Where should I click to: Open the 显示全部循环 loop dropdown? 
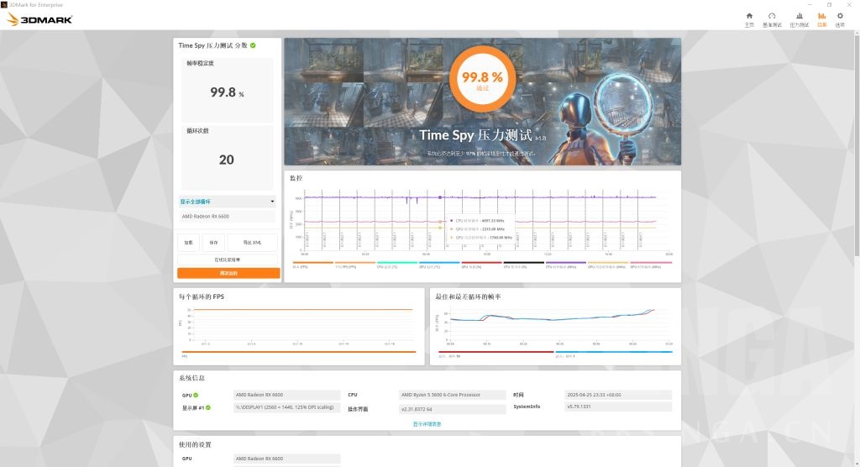pos(227,202)
